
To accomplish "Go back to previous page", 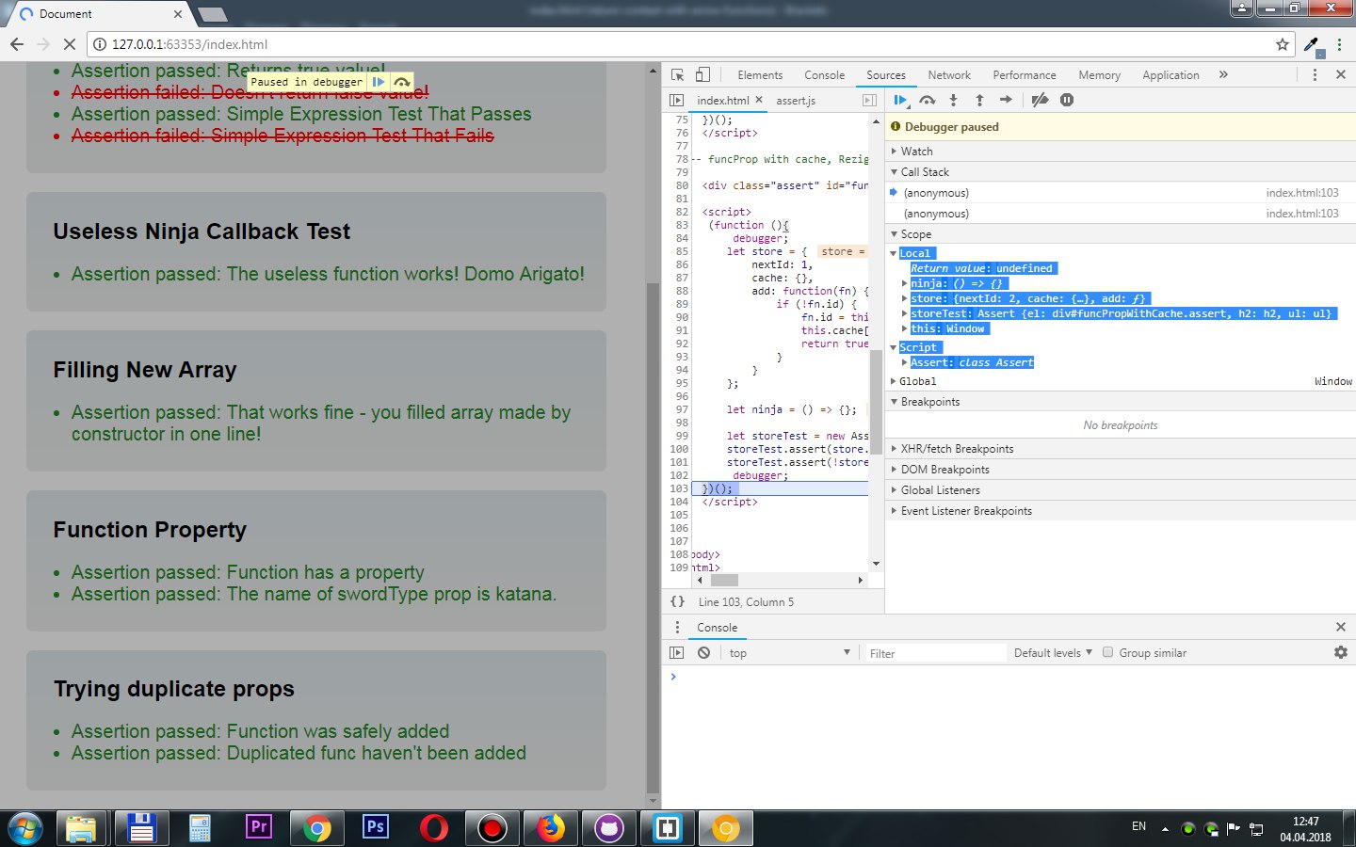I will pos(17,44).
